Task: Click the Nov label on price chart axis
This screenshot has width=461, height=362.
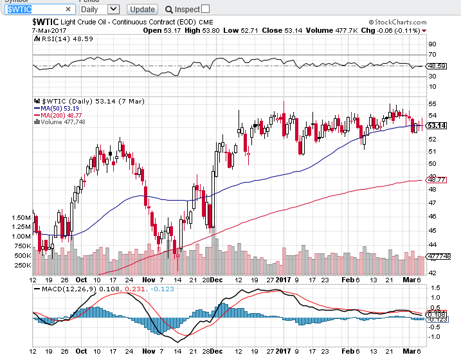Action: [149, 280]
